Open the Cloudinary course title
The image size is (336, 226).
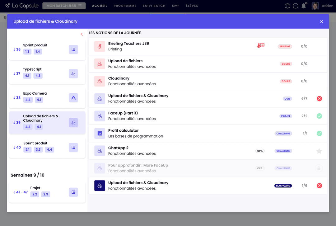(119, 78)
